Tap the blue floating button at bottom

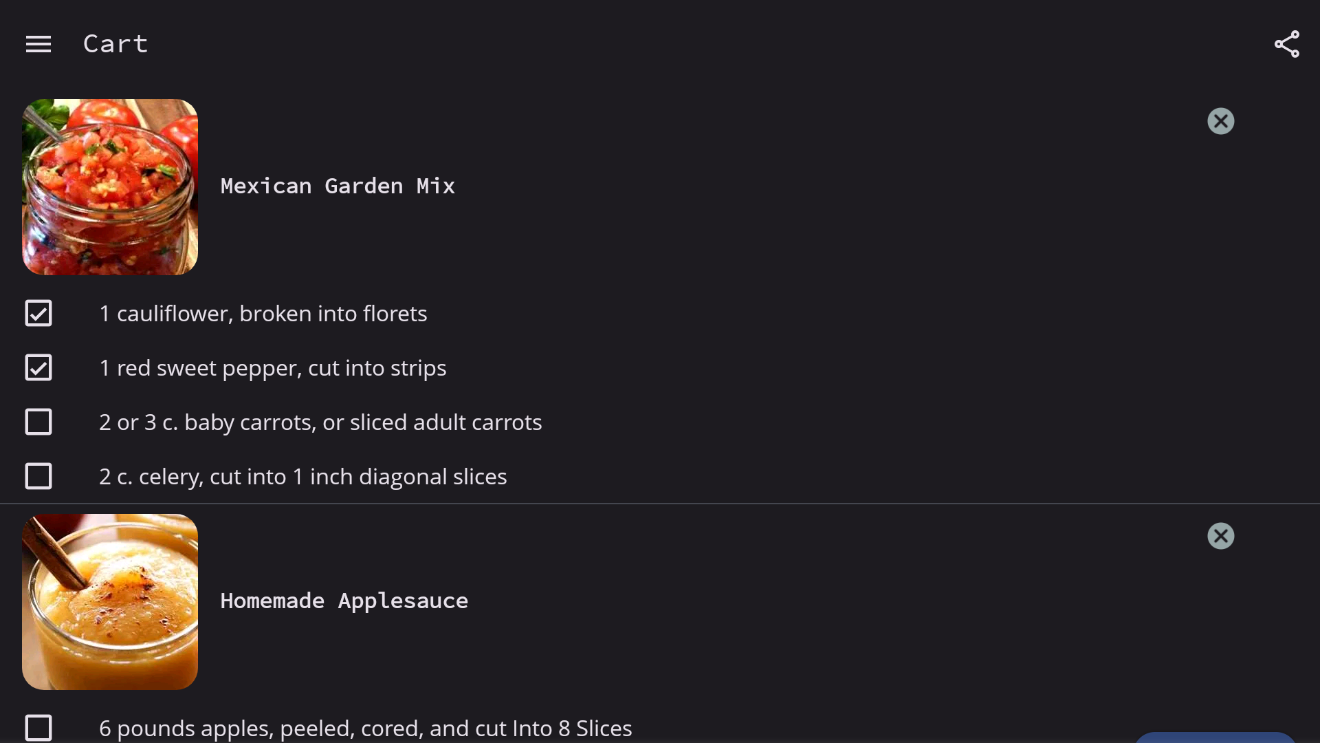point(1215,737)
